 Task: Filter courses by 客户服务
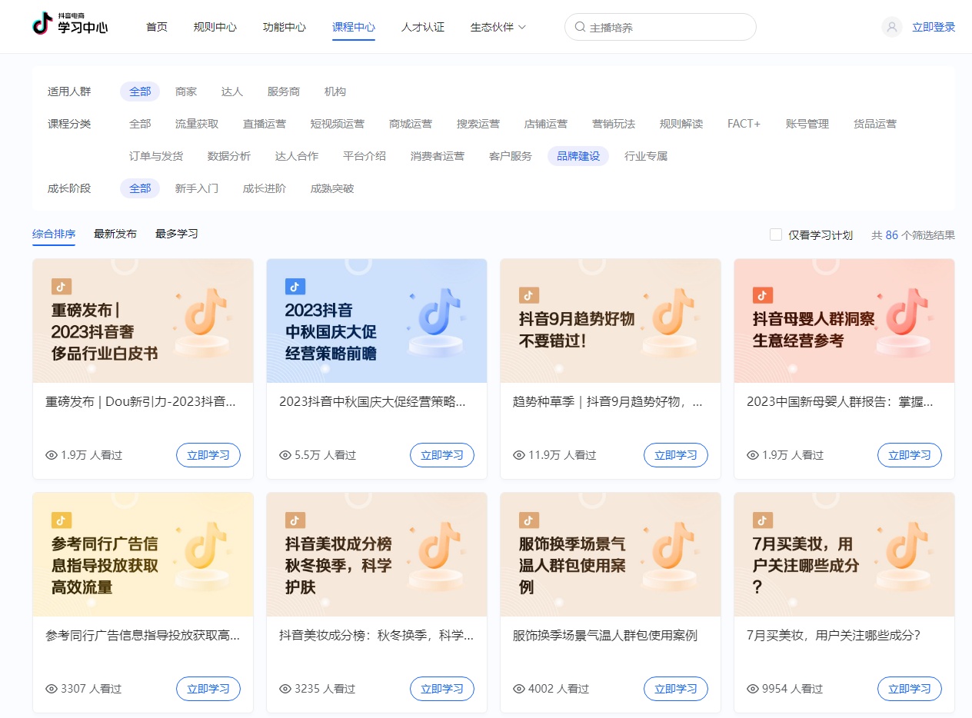511,156
